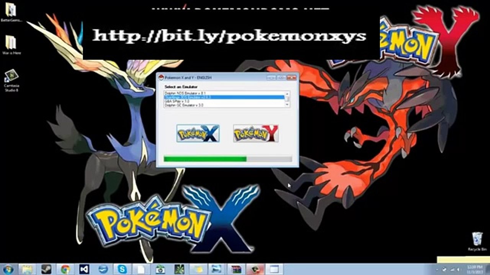
Task: Click the emulator list scrollbar thumb
Action: point(287,99)
